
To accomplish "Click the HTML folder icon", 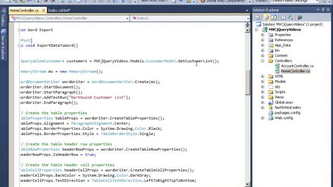I will point(271,76).
